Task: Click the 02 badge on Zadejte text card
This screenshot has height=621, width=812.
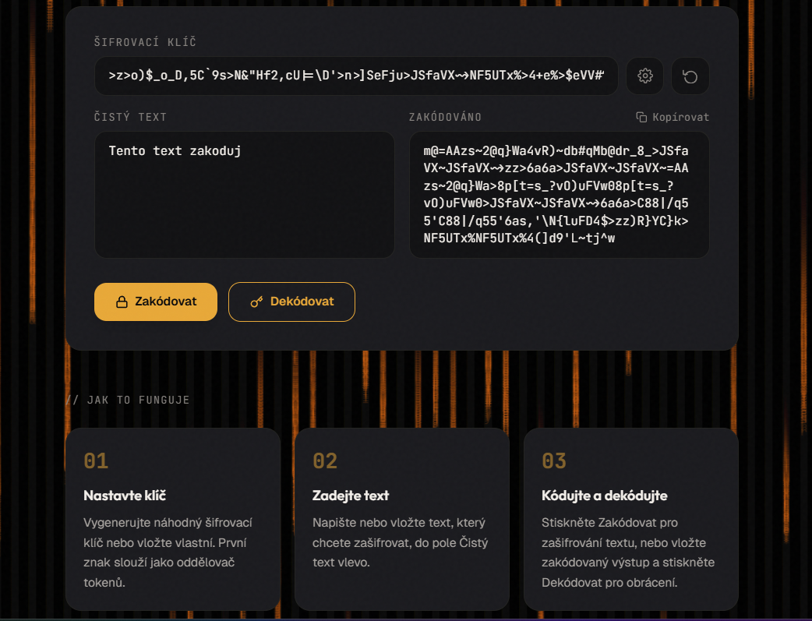Action: pos(325,461)
